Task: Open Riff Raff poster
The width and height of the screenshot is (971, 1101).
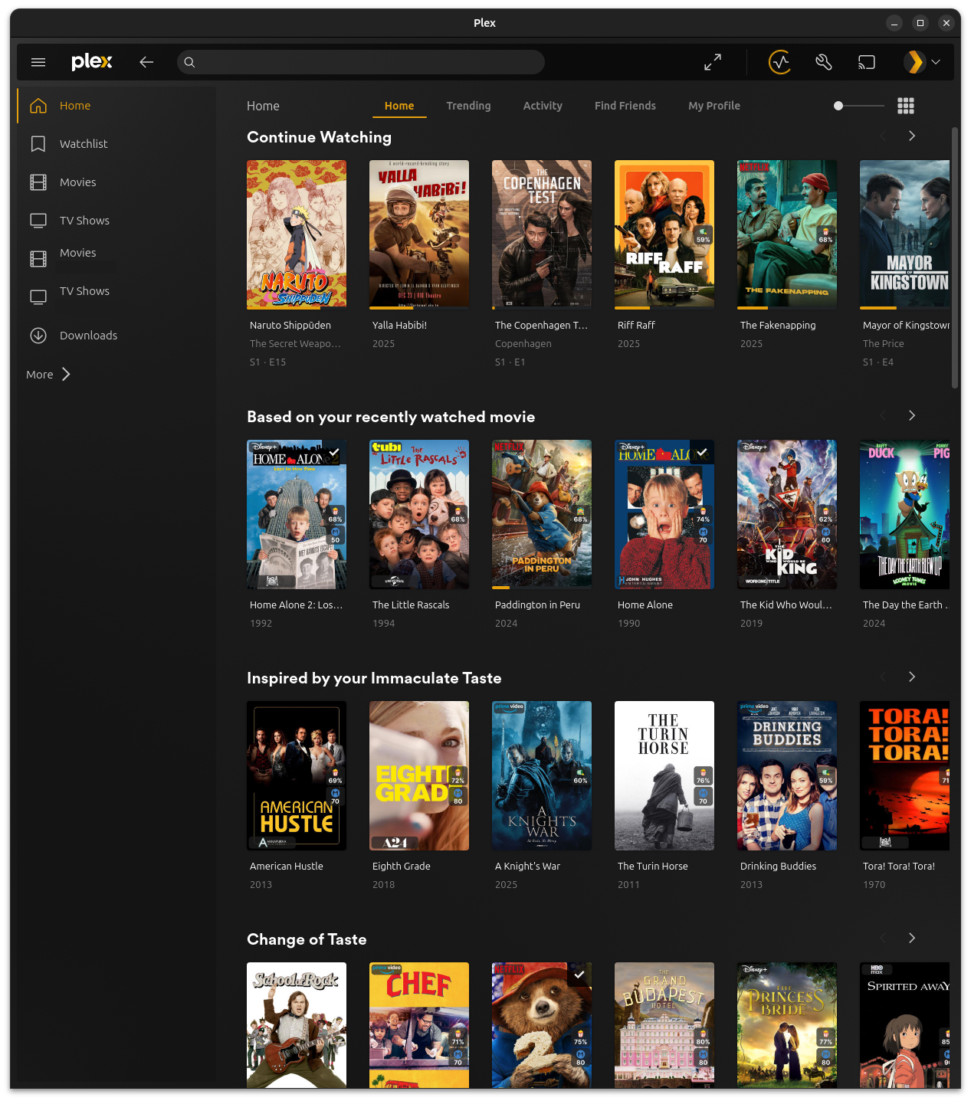Action: [664, 234]
